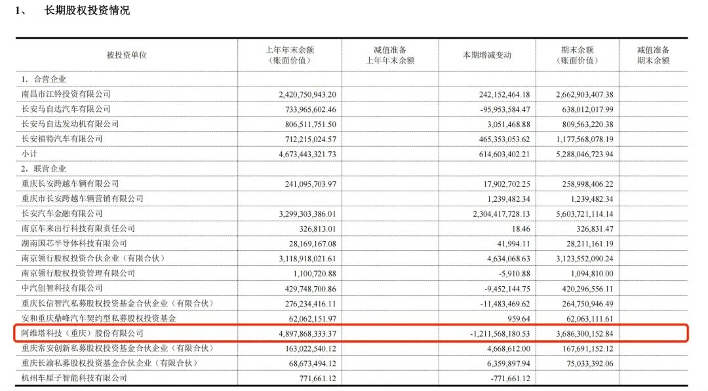Image resolution: width=708 pixels, height=391 pixels.
Task: Select the 上年年末余额（账面价值）header cell
Action: (288, 55)
